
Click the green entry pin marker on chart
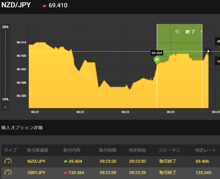157,60
